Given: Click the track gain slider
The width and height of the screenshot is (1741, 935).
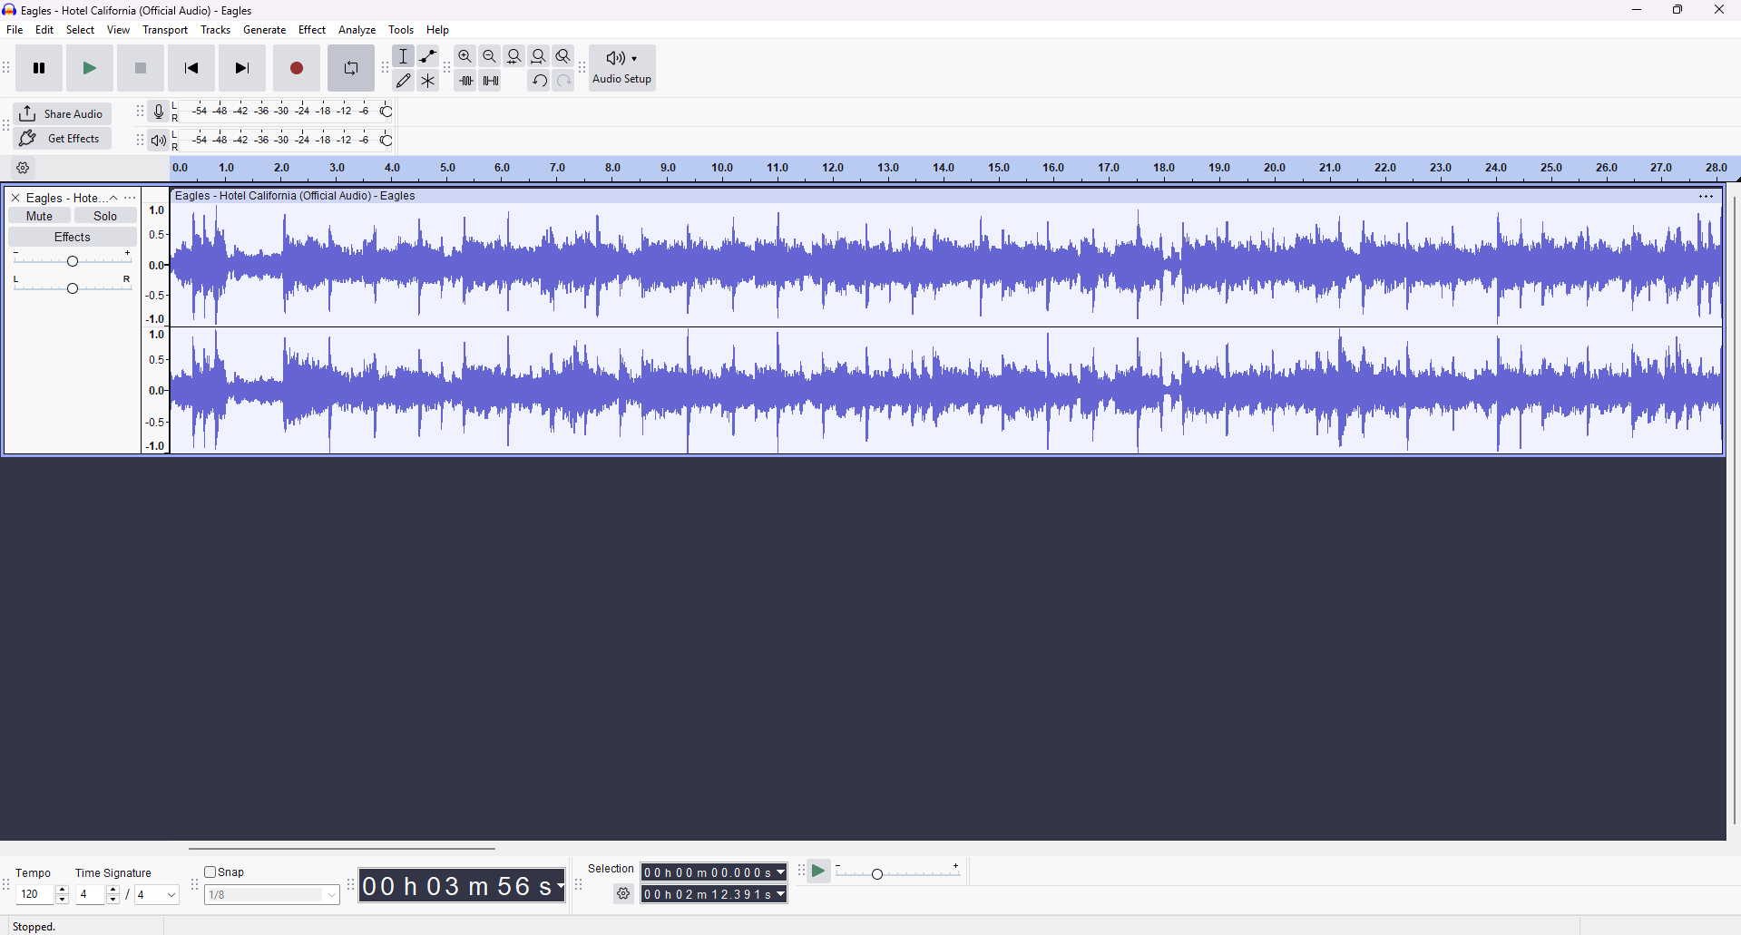Looking at the screenshot, I should tap(73, 261).
